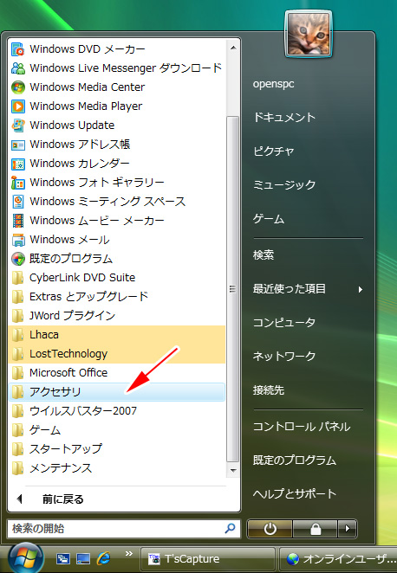
Task: Open コンピュータ from right pane
Action: [284, 323]
